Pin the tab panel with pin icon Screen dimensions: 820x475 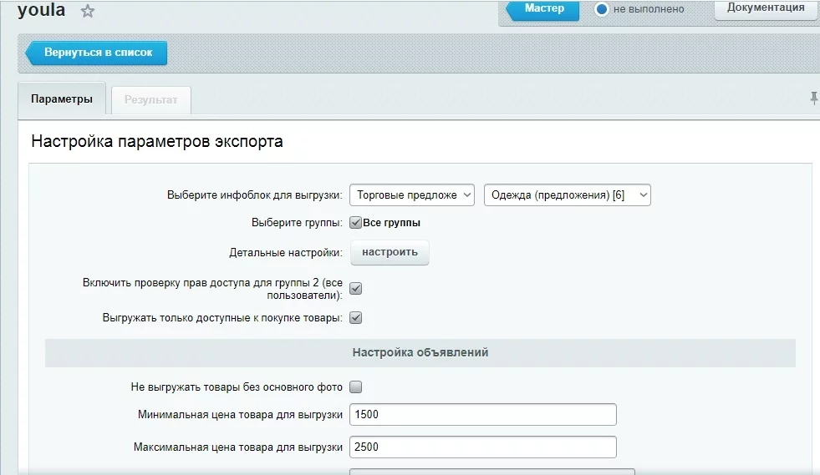pos(813,99)
